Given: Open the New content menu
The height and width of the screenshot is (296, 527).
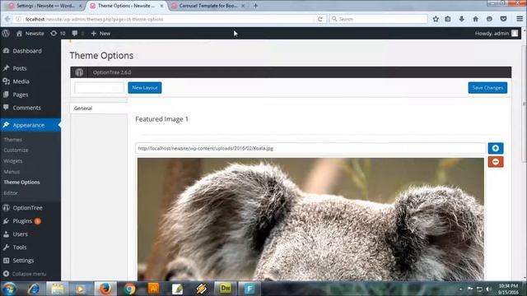Looking at the screenshot, I should [x=100, y=33].
